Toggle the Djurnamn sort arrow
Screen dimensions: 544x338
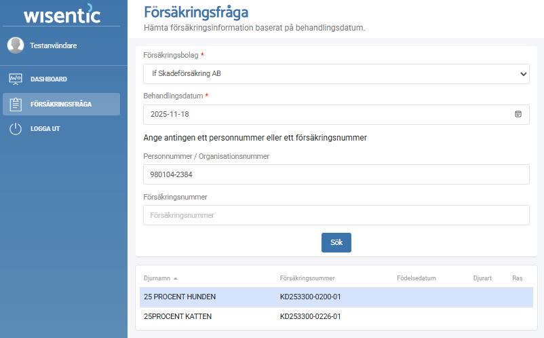tap(176, 278)
